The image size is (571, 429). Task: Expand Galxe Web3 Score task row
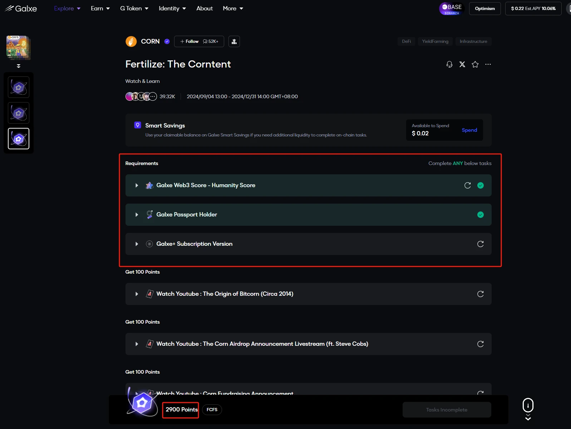click(137, 185)
